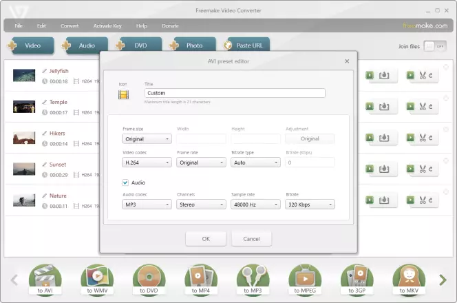The height and width of the screenshot is (303, 457).
Task: Open the Frame size dropdown
Action: point(147,139)
